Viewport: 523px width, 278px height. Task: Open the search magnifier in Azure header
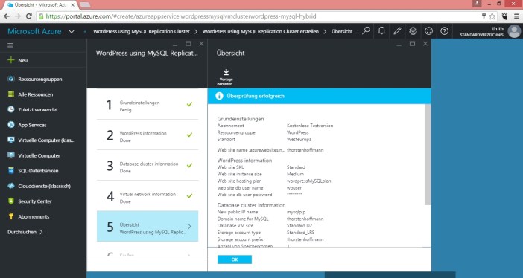[x=366, y=31]
